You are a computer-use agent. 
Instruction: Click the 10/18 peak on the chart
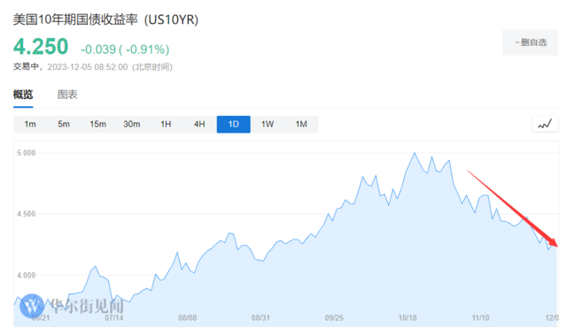(415, 153)
